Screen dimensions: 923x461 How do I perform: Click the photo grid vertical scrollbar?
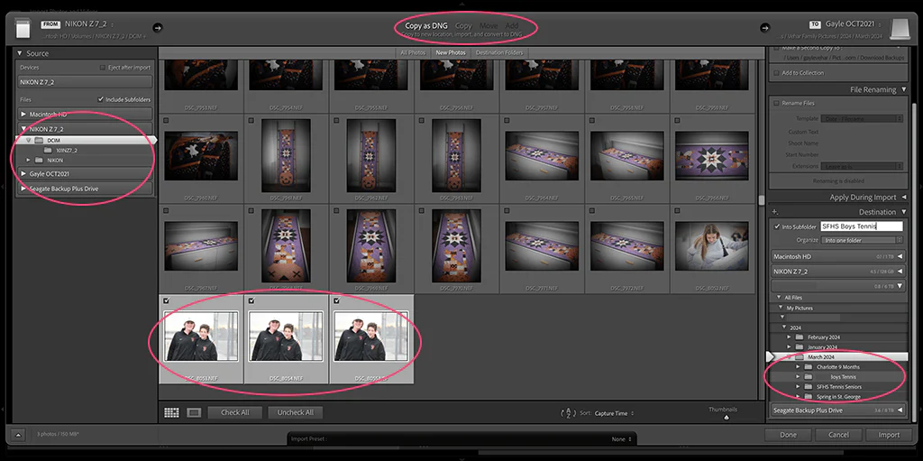(761, 200)
